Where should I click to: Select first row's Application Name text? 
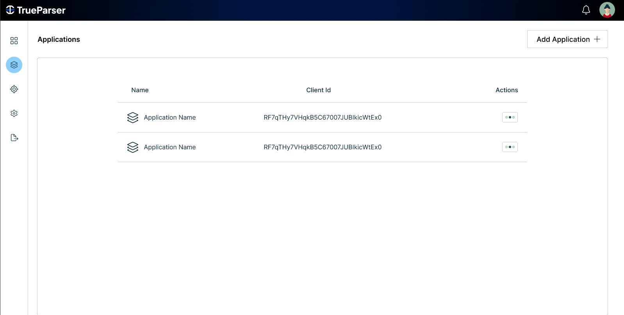(x=170, y=117)
